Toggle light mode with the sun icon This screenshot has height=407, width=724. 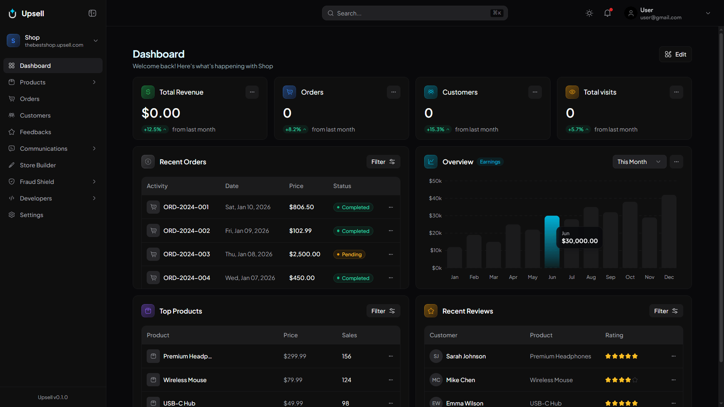(589, 13)
